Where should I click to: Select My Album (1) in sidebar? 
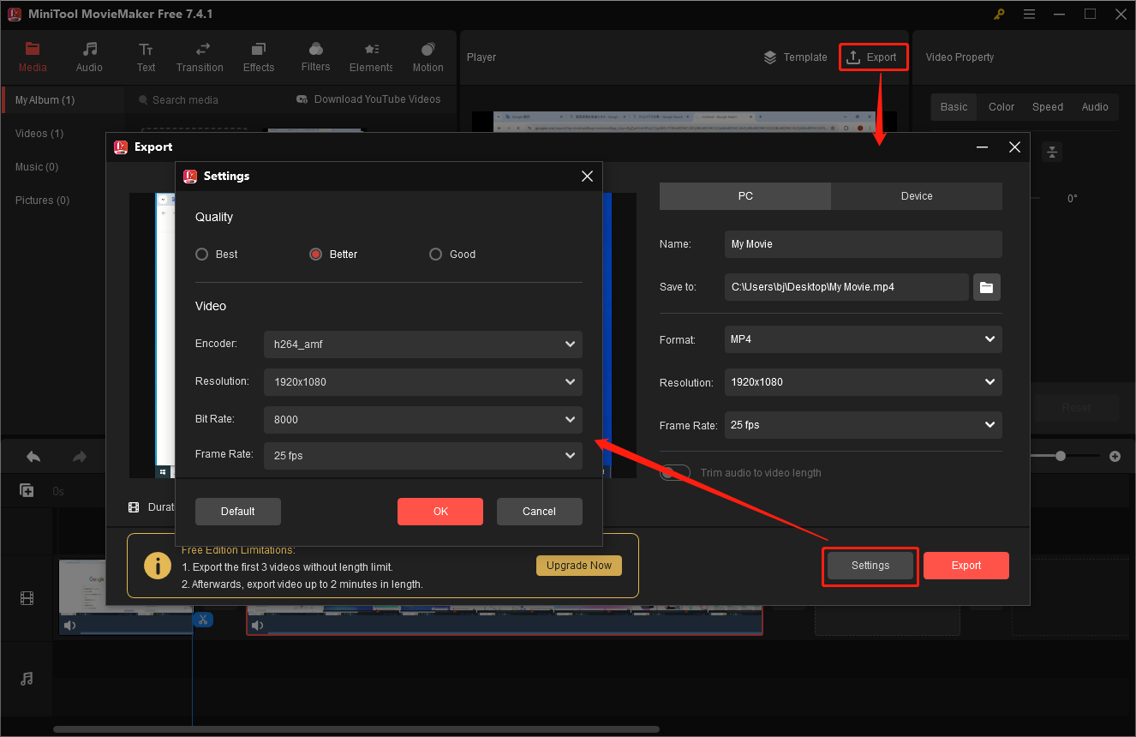(x=63, y=100)
